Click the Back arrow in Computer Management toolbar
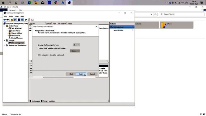The height and width of the screenshot is (116, 206). tap(5, 20)
